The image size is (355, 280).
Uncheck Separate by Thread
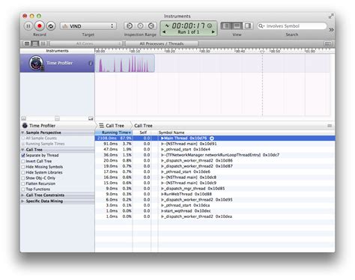(23, 155)
